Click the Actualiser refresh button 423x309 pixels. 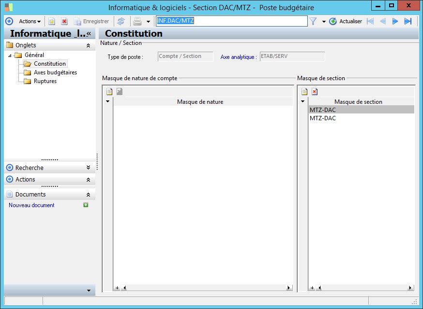point(346,21)
